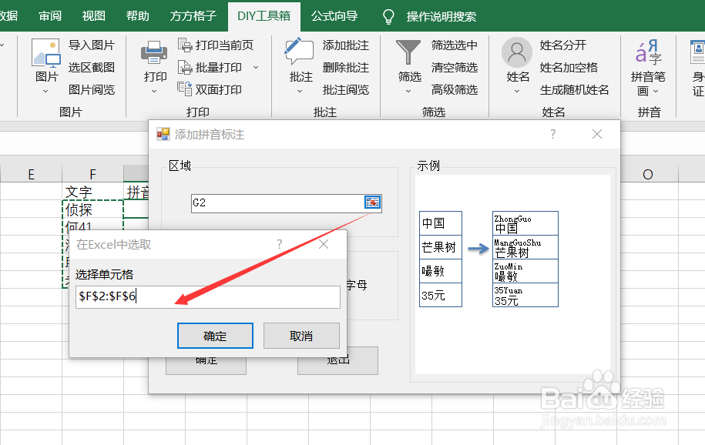This screenshot has height=445, width=705.
Task: Click inside the $F$2:$F$6 cell range field
Action: tap(208, 297)
